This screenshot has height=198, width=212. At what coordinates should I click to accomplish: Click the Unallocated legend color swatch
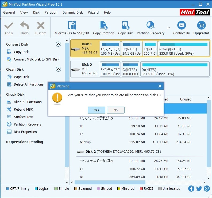click(x=160, y=189)
